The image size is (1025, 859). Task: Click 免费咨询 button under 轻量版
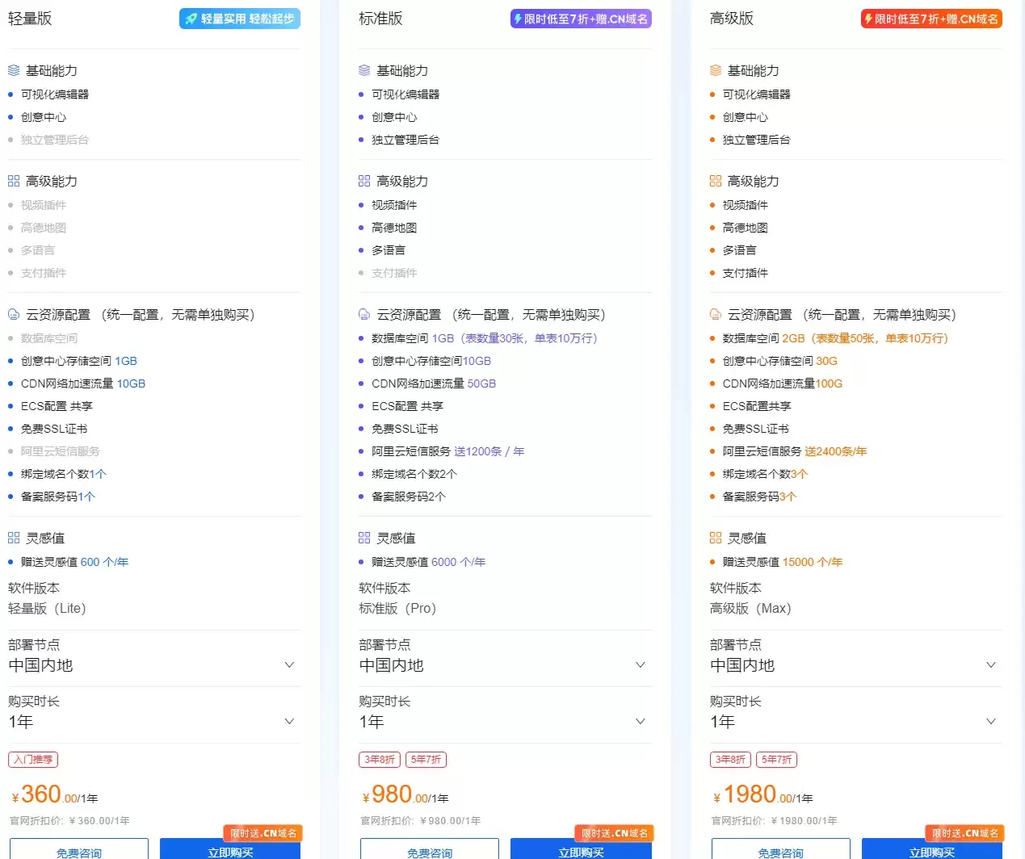(79, 849)
